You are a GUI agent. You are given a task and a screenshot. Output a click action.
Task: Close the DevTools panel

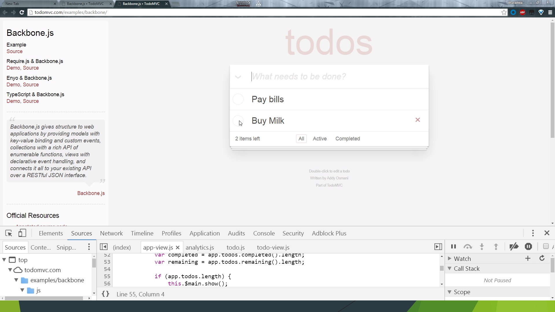[x=547, y=233]
